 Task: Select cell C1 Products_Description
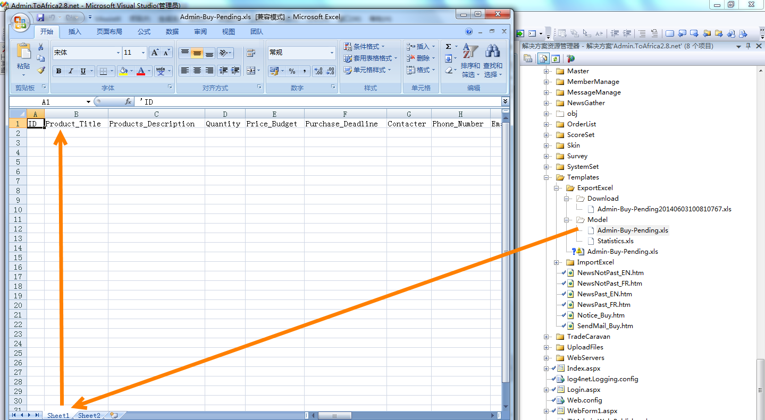click(156, 124)
